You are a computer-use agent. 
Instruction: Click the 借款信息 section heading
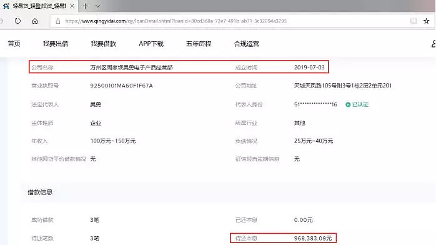tap(40, 192)
